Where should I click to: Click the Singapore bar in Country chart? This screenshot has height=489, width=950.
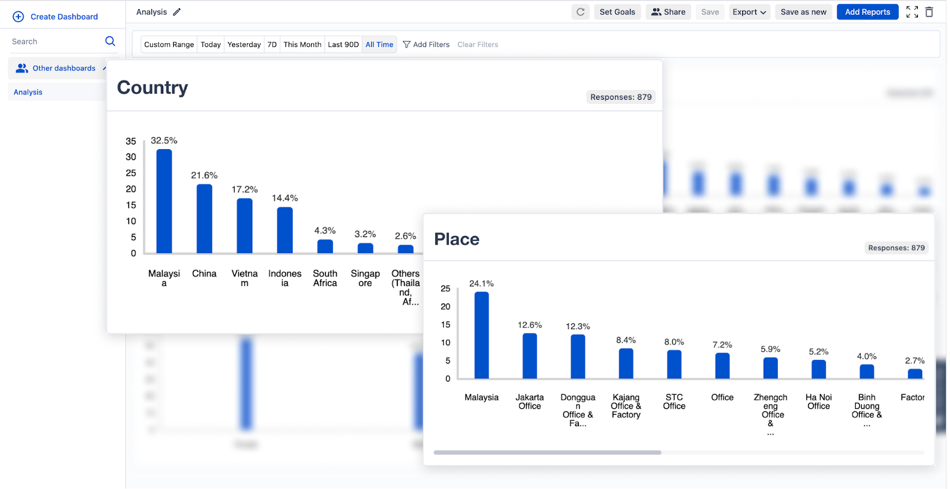point(365,248)
